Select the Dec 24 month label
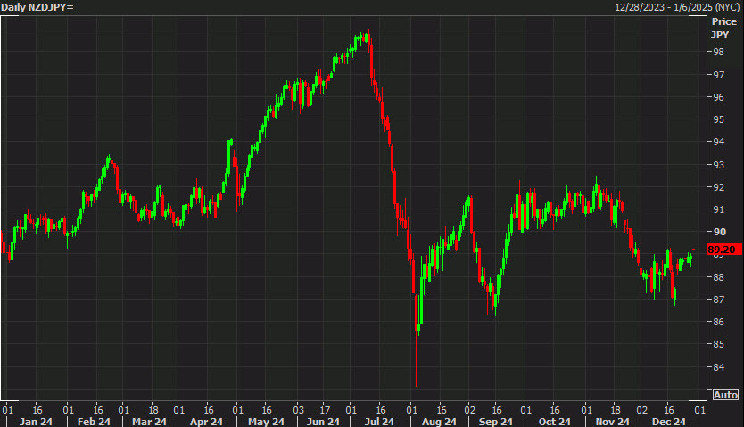 (666, 421)
